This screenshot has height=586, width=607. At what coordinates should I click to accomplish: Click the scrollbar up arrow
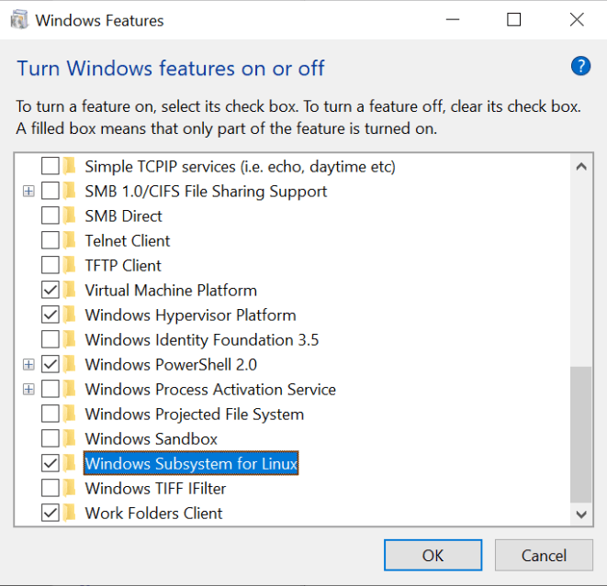coord(581,167)
